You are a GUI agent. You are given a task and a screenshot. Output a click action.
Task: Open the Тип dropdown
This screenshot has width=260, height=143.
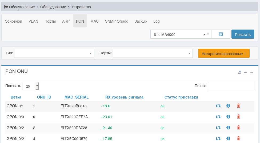click(x=54, y=53)
